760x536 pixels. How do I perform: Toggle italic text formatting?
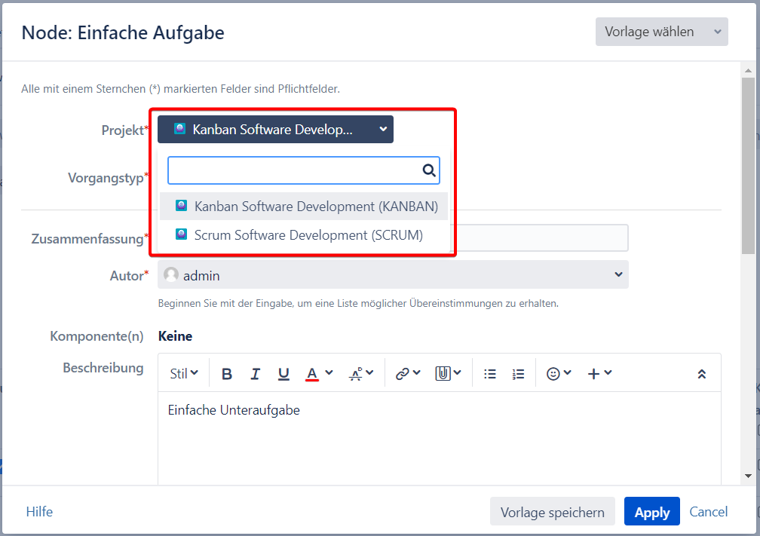point(256,374)
